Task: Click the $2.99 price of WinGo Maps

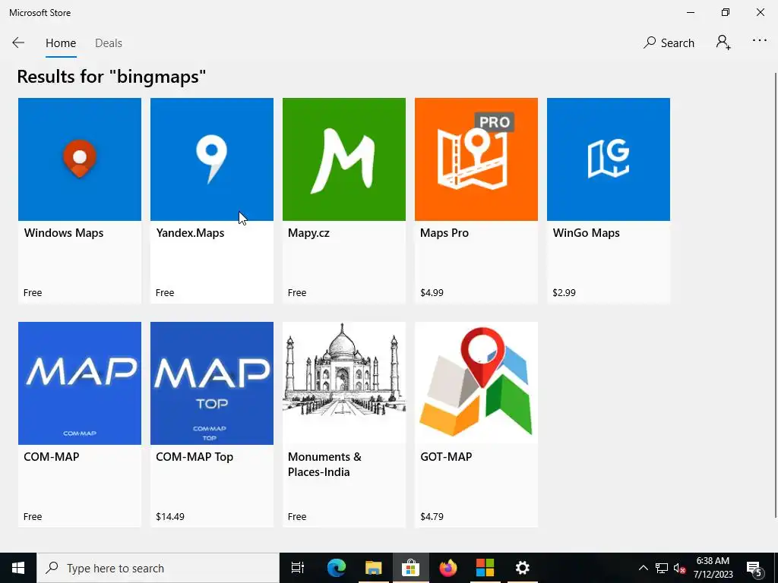Action: (x=565, y=293)
